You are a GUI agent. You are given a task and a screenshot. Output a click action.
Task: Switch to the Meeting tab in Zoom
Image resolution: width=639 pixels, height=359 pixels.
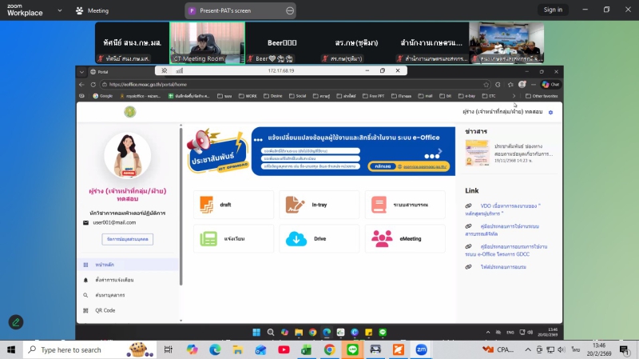(92, 10)
